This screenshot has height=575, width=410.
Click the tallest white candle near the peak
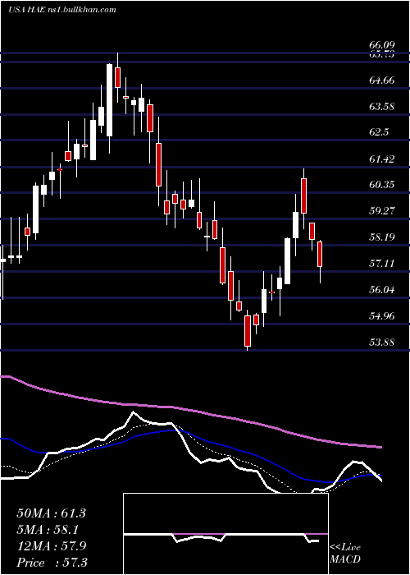click(x=109, y=100)
